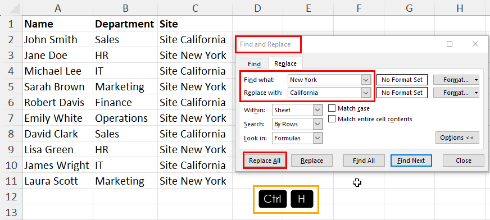Select the Jane Doe cell
This screenshot has height=220, width=490.
[57, 55]
